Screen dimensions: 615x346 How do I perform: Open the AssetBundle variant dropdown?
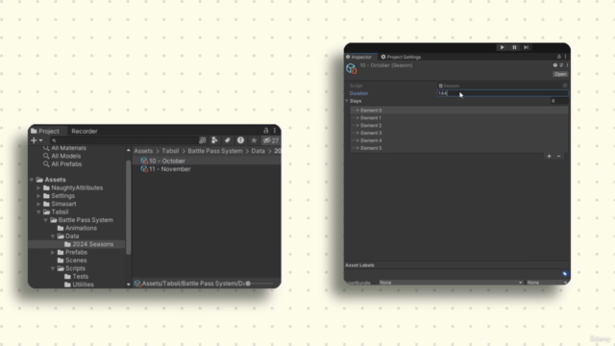(x=547, y=283)
